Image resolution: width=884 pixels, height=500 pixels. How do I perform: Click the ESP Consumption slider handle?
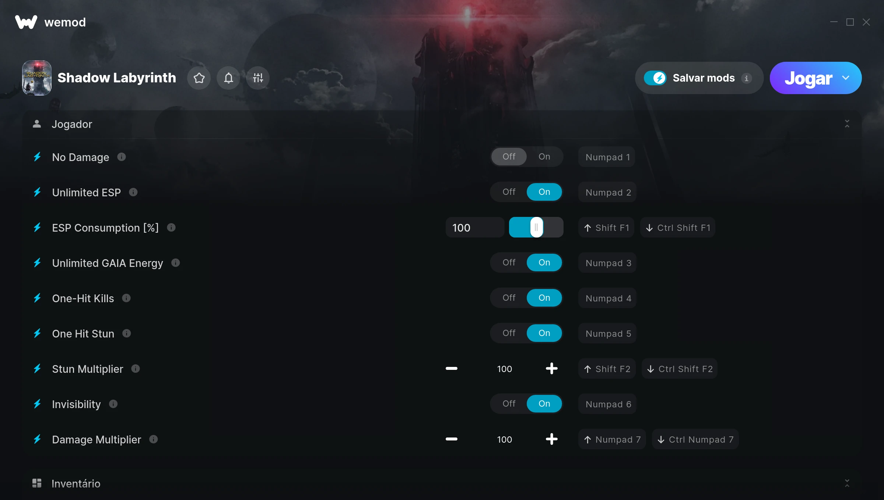pos(537,227)
